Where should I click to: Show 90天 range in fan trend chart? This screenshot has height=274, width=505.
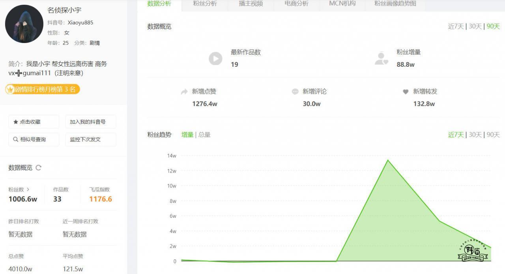[493, 135]
